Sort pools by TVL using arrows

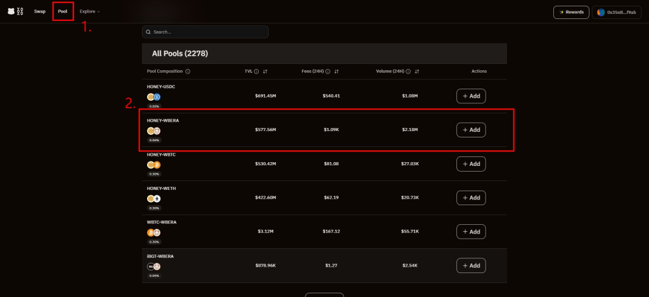(265, 72)
